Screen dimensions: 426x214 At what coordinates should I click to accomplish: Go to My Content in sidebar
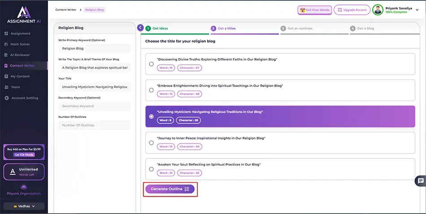[20, 76]
